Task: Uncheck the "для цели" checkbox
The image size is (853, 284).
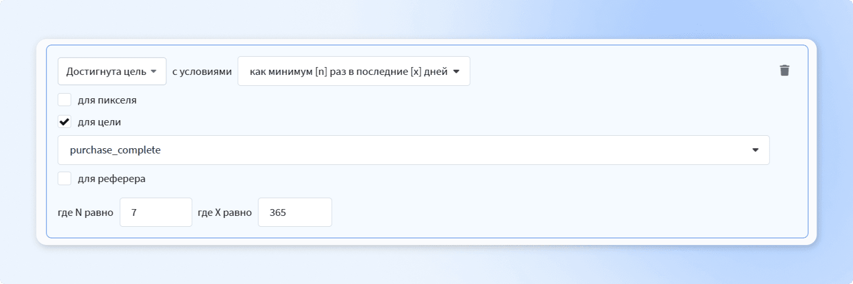Action: pyautogui.click(x=64, y=122)
